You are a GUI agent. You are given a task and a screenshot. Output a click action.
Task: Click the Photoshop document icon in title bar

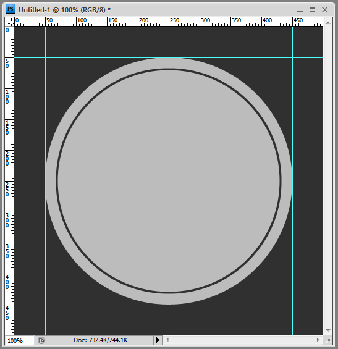point(11,9)
